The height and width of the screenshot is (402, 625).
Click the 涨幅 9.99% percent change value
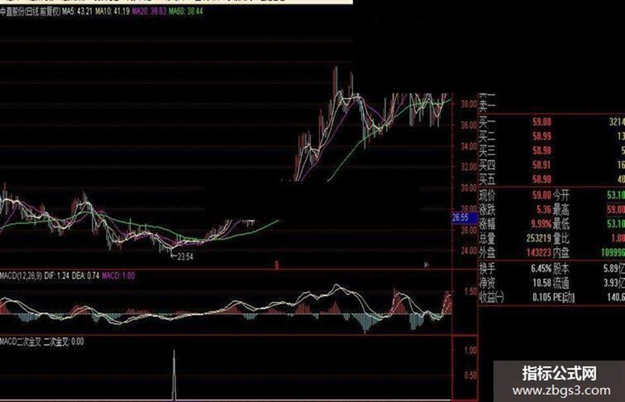[x=541, y=224]
